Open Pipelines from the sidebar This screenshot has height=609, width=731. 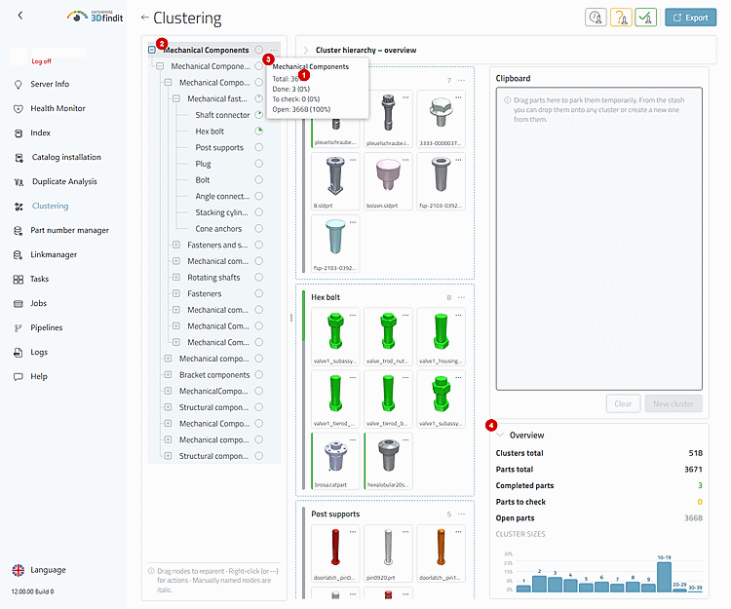click(x=46, y=327)
